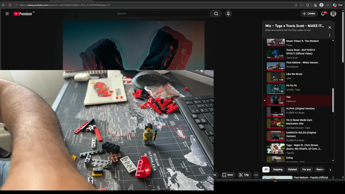Play Eshay from playlist
This screenshot has height=194, width=345.
pos(298,159)
